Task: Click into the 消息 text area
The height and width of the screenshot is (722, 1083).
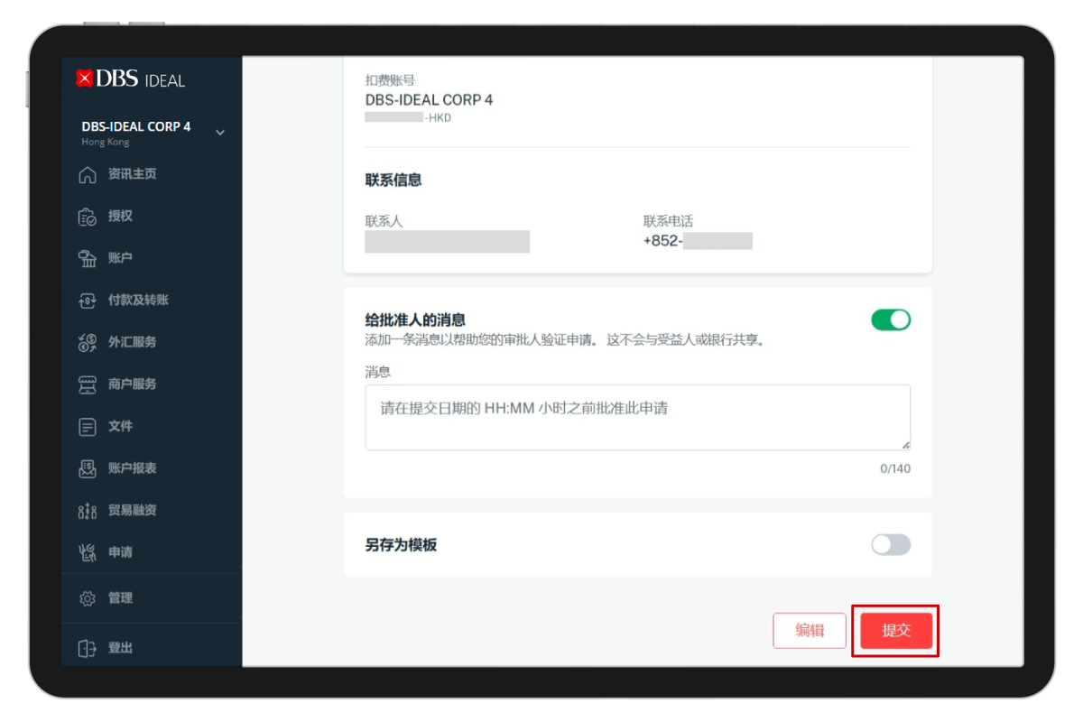Action: click(637, 417)
